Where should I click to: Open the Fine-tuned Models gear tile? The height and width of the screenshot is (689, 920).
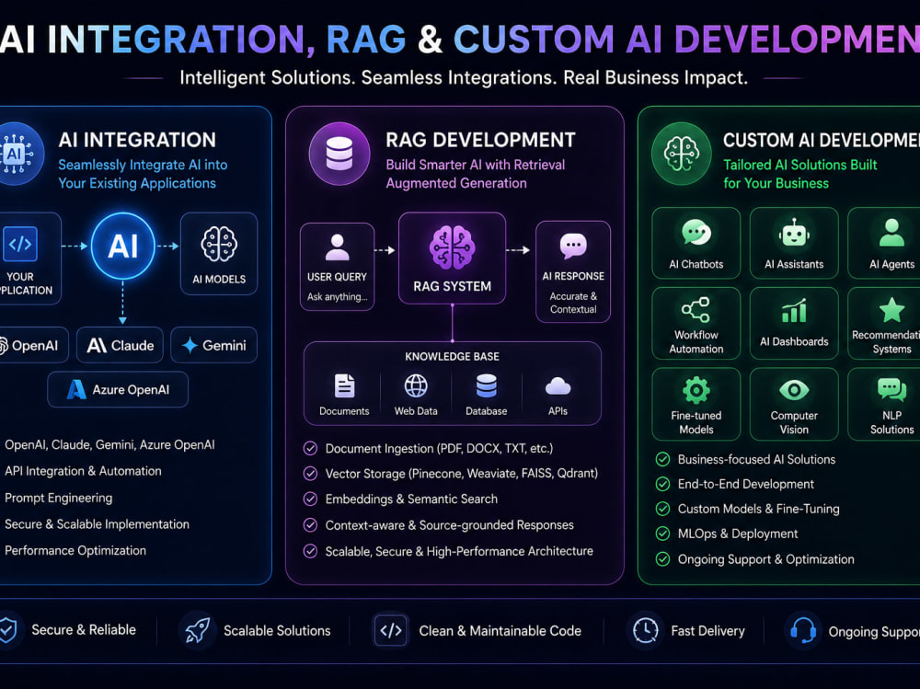point(696,404)
